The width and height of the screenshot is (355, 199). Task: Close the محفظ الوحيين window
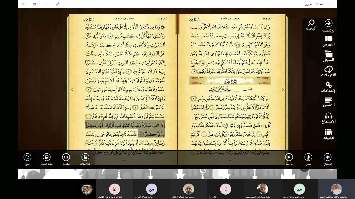(23, 4)
